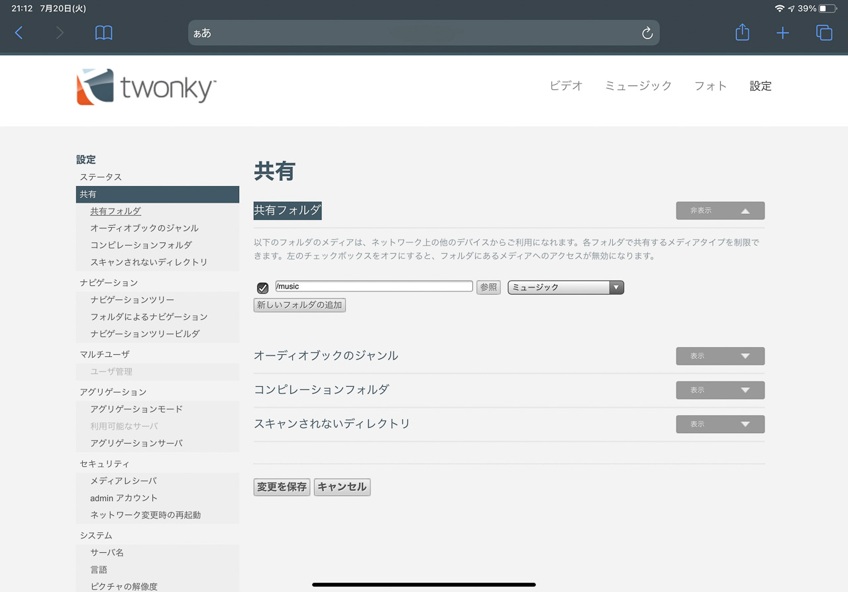Select ナビゲーション sidebar section

click(109, 283)
